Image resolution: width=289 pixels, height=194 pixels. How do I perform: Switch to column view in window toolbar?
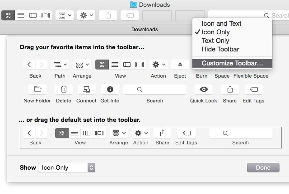coord(33,15)
